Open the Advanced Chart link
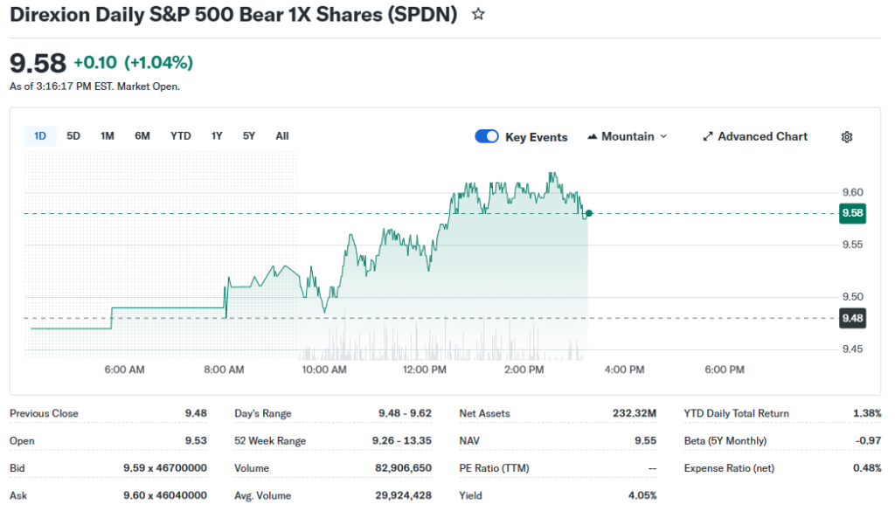895x518 pixels. 762,137
